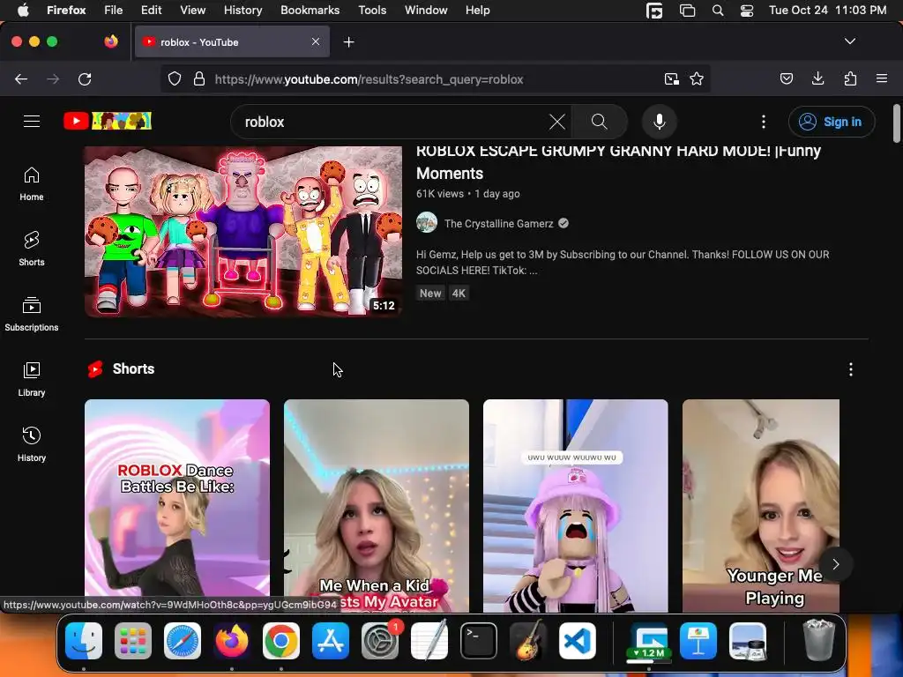Open the Younger Me Playing short
This screenshot has height=677, width=903.
coord(761,505)
